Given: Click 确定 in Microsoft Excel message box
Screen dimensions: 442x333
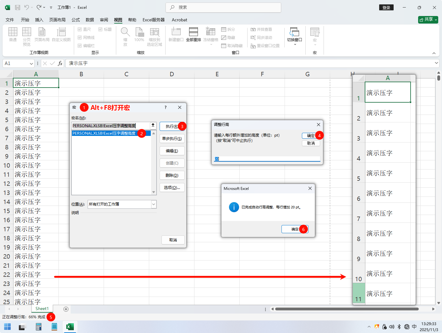Looking at the screenshot, I should point(295,229).
